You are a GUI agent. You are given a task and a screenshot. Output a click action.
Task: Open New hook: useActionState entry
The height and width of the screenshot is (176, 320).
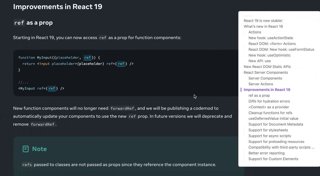[271, 38]
